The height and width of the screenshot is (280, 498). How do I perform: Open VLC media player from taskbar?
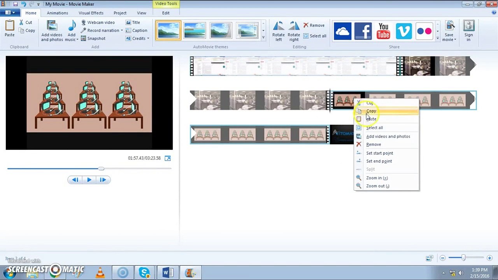(100, 273)
